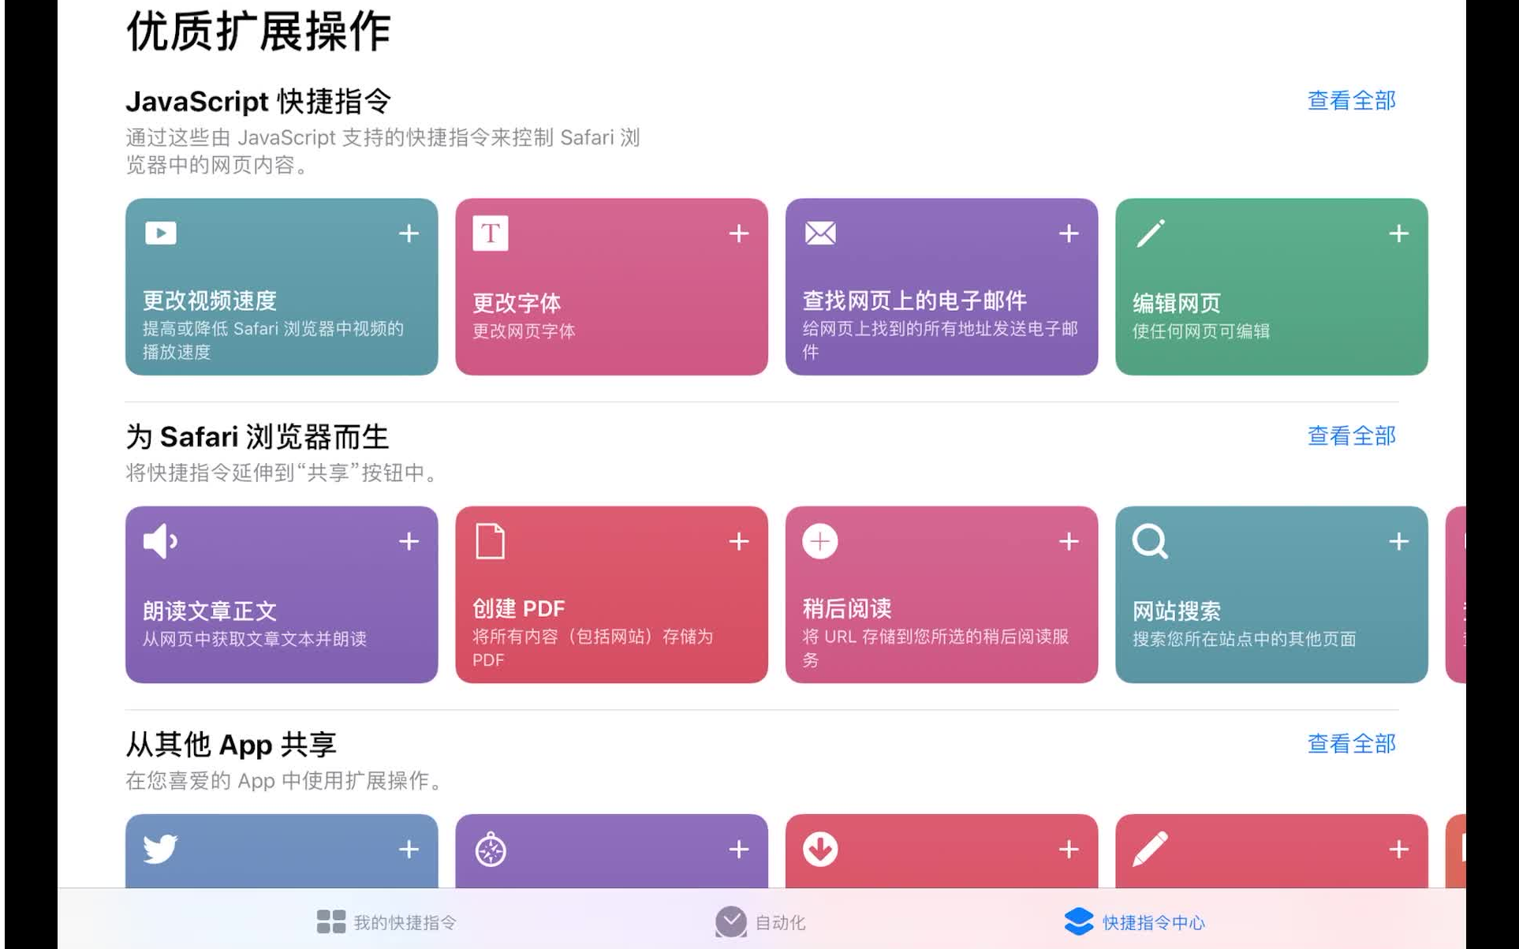Viewport: 1519px width, 949px height.
Task: Add the download arrow shortcut with plus
Action: pos(1069,849)
